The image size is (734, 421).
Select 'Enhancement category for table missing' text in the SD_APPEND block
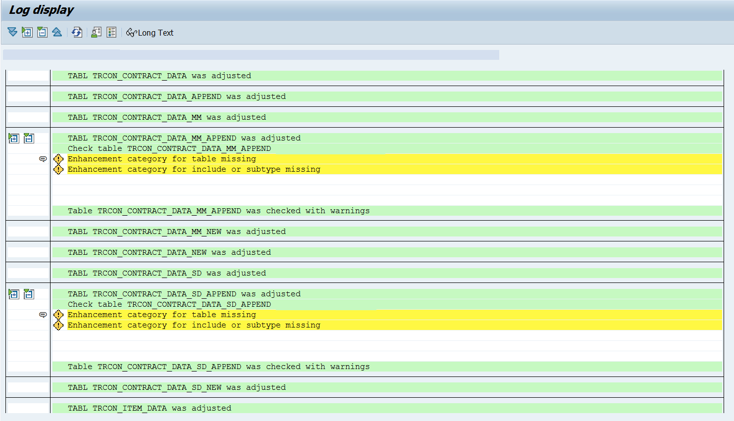(162, 315)
